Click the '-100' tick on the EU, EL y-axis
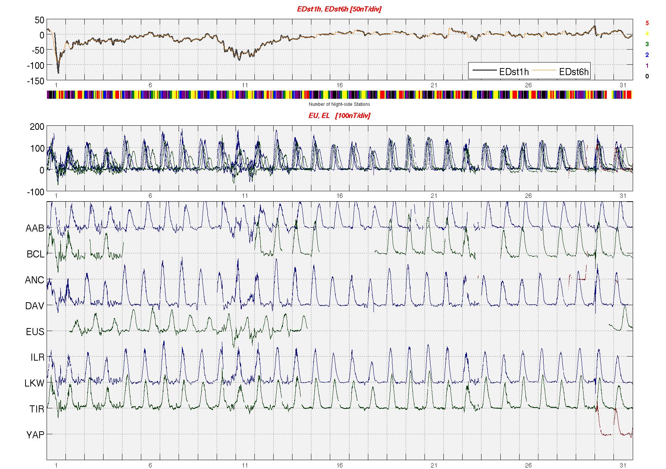This screenshot has width=666, height=469. (35, 192)
